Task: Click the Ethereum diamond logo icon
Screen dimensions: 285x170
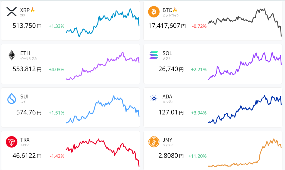Action: click(12, 55)
